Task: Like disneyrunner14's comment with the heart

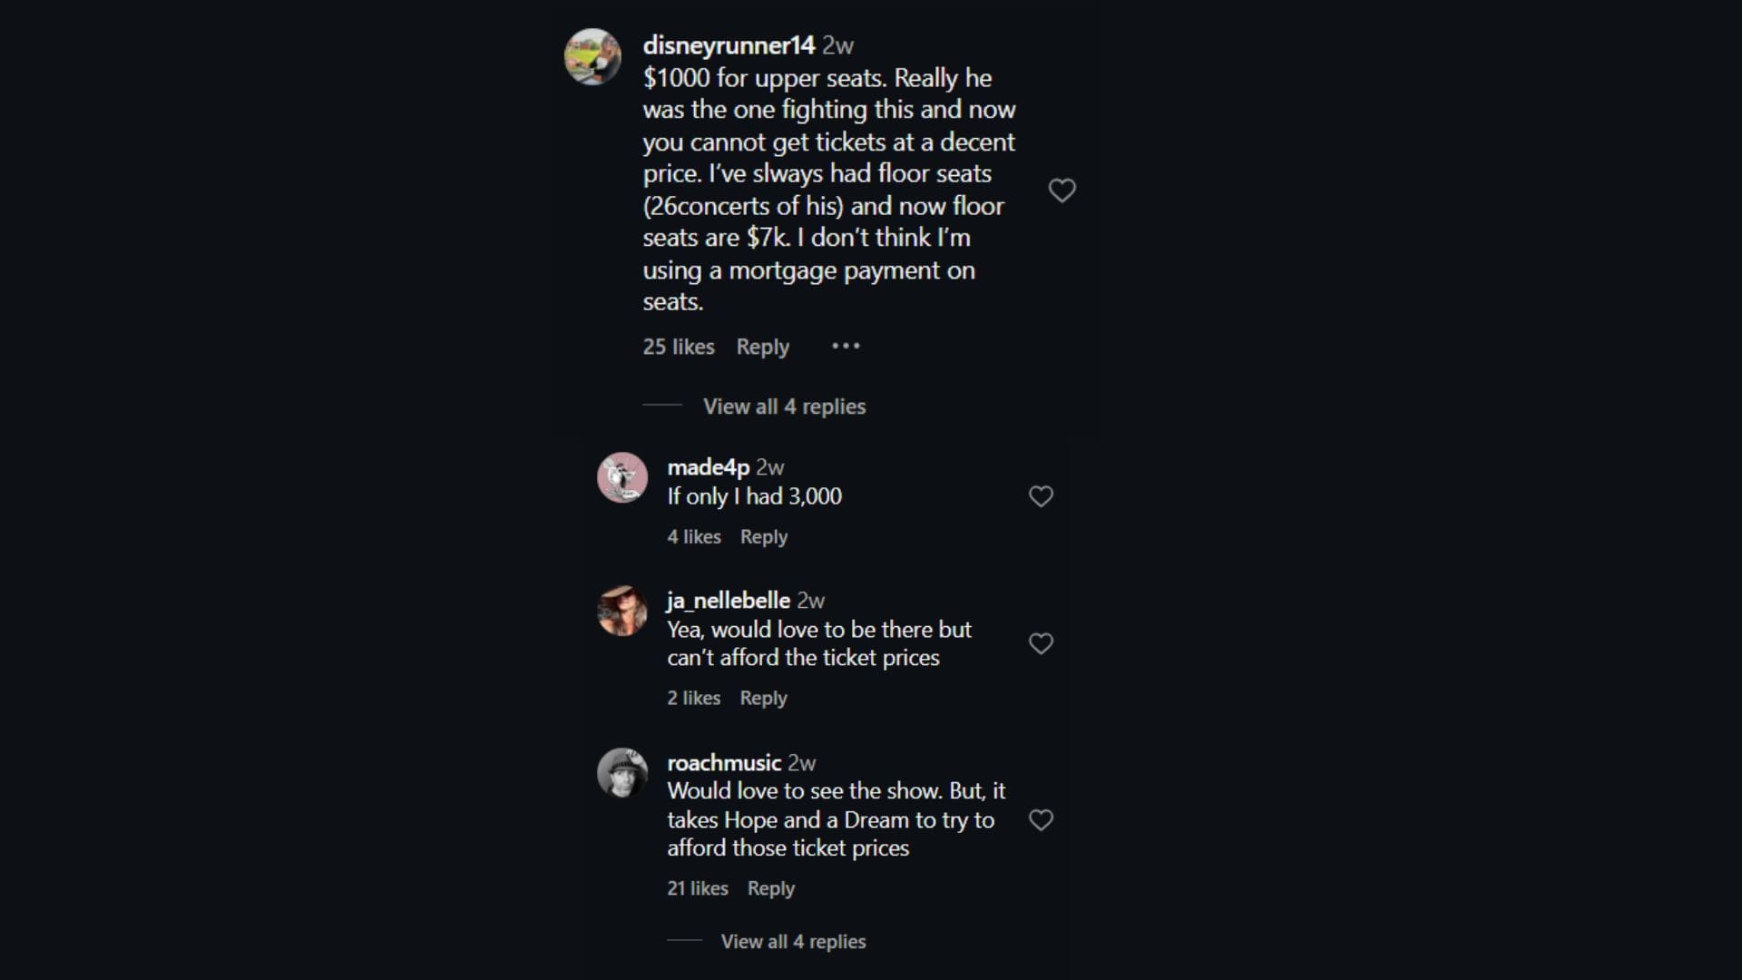Action: 1062,191
